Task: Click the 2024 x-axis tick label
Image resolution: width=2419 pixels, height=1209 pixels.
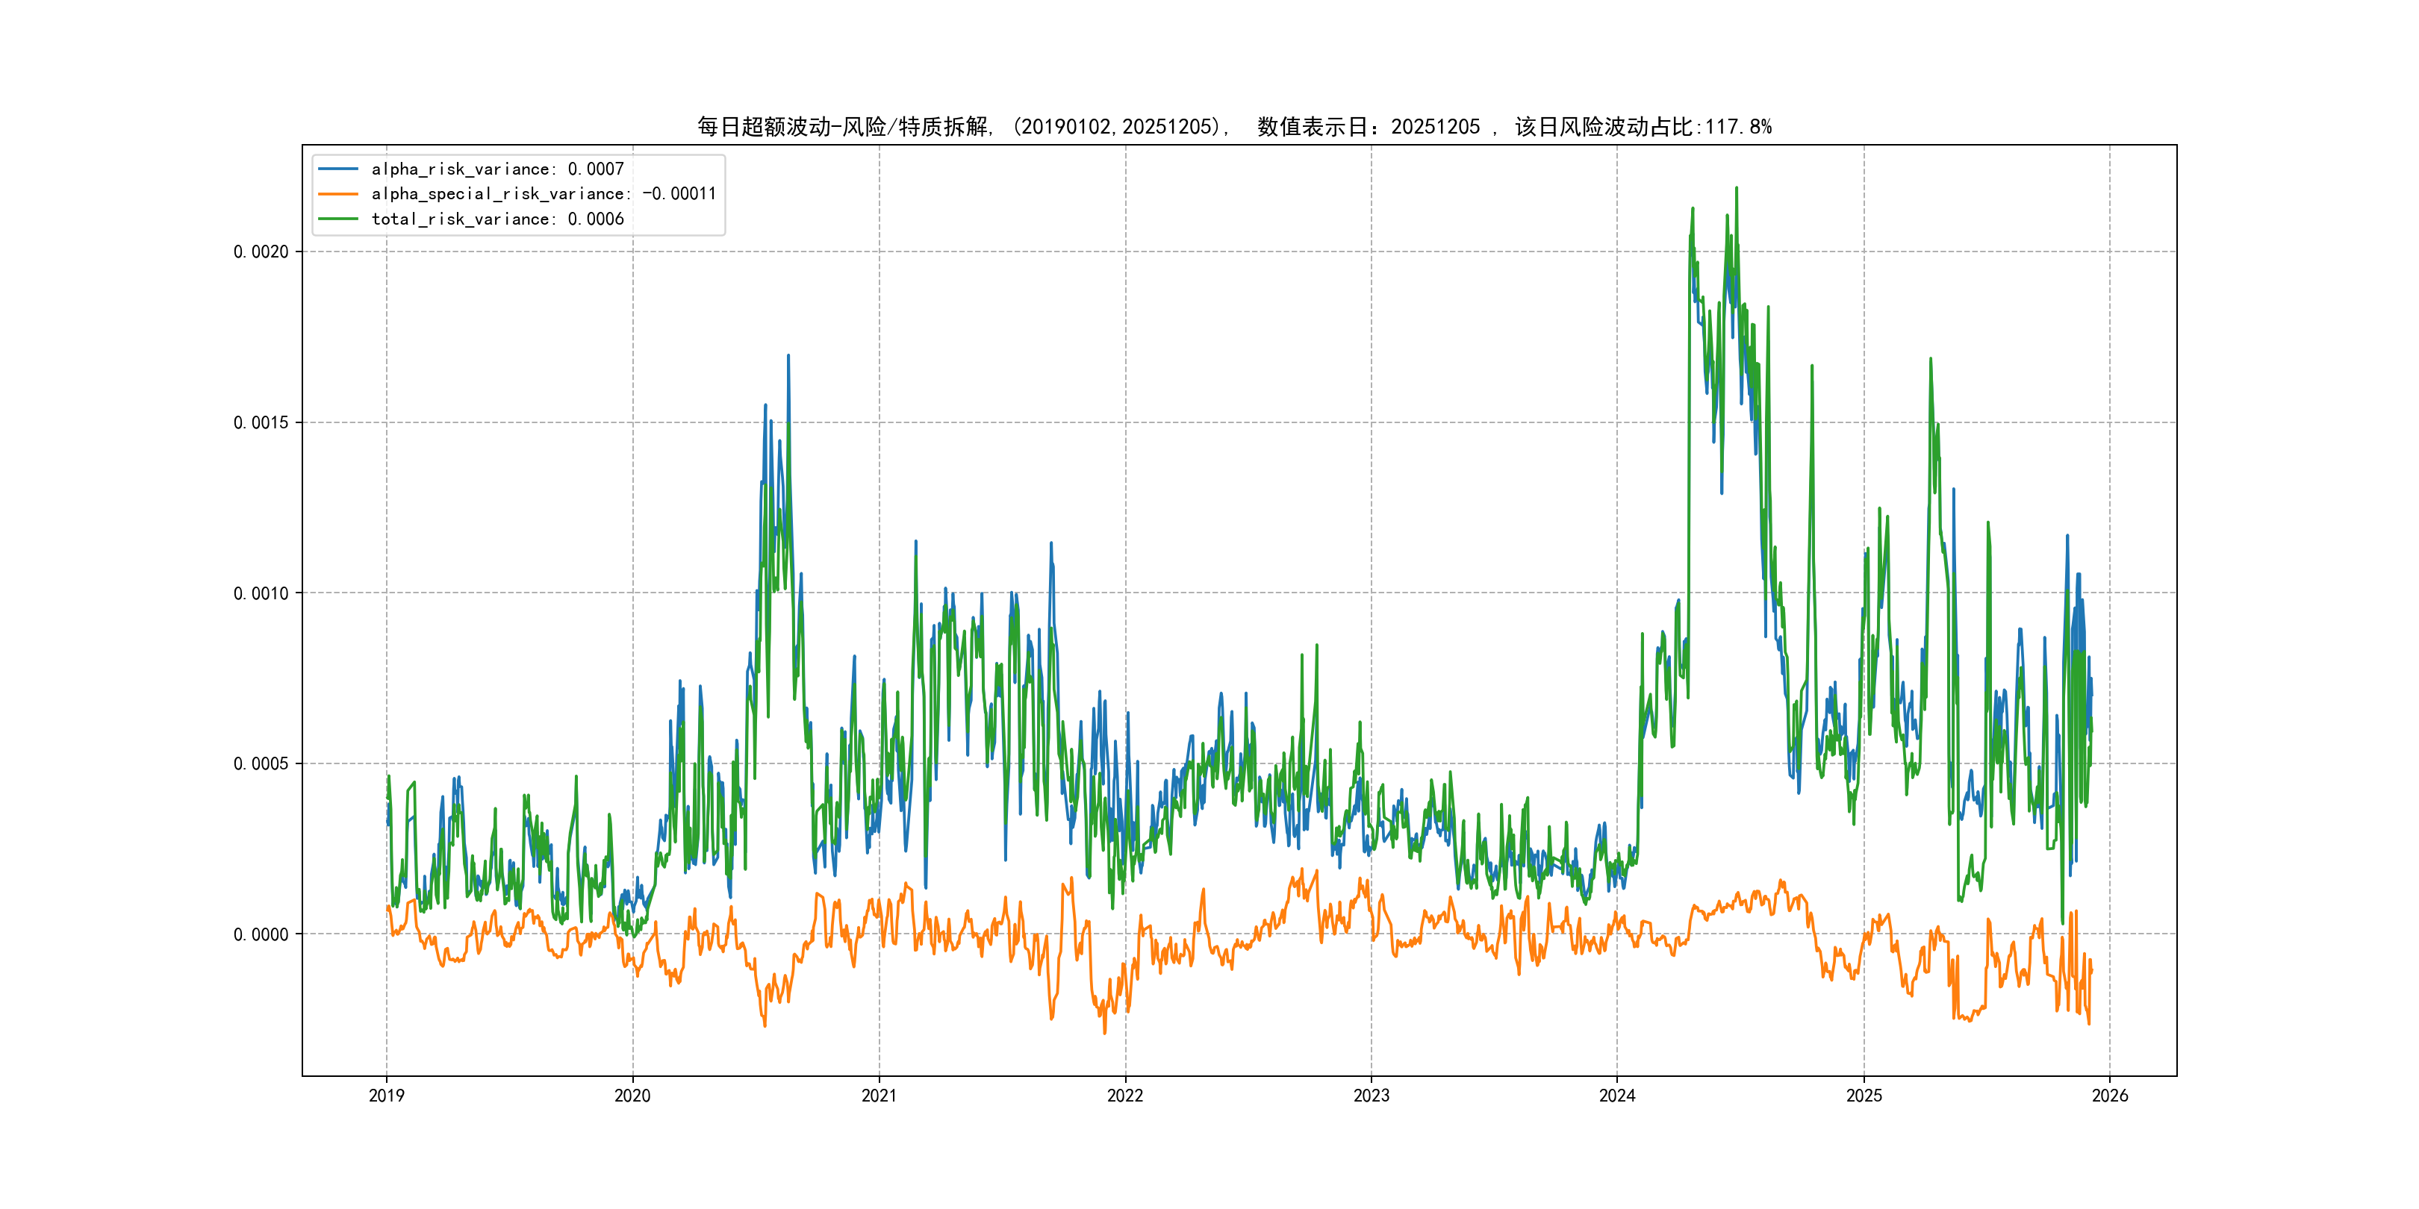Action: (x=1617, y=1096)
